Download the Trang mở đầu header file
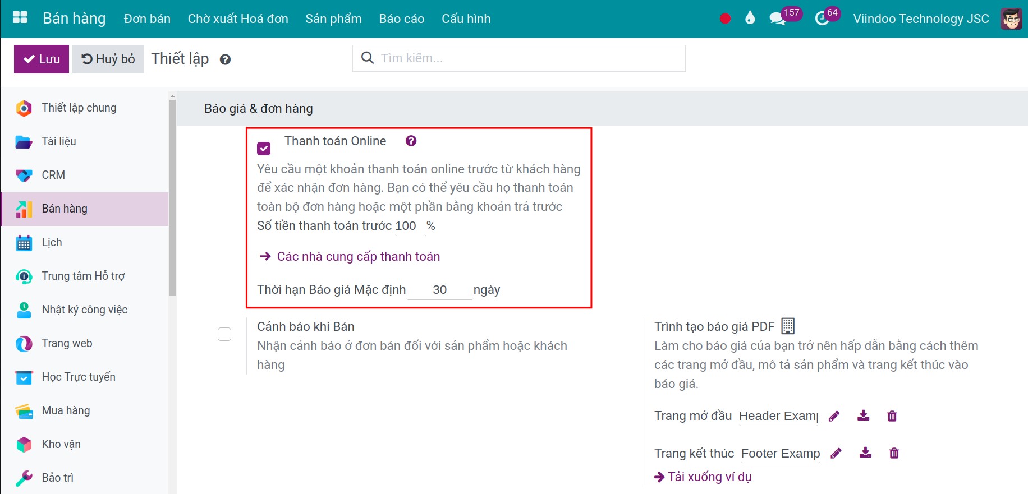Screen dimensions: 1028x494 [863, 415]
